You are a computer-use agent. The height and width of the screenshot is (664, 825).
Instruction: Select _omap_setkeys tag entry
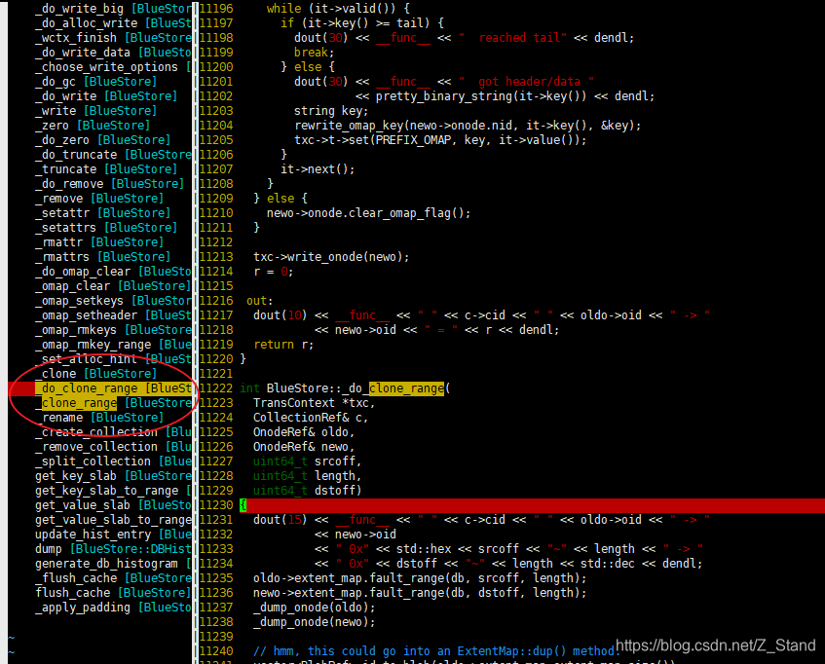tap(113, 301)
